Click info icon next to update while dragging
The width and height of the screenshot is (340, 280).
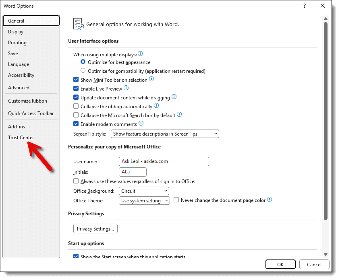(174, 97)
